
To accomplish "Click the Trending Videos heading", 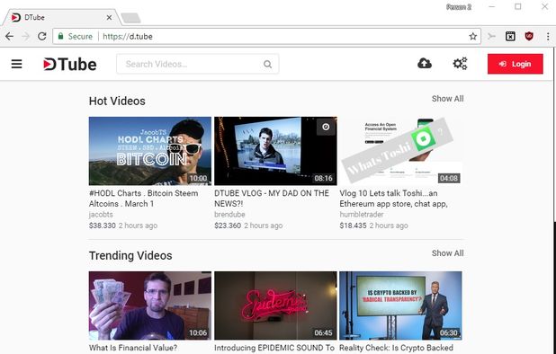I will click(130, 255).
